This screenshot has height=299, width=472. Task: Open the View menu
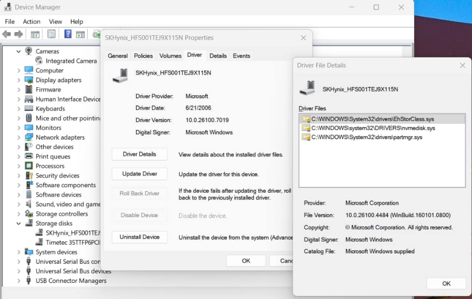[x=55, y=22]
